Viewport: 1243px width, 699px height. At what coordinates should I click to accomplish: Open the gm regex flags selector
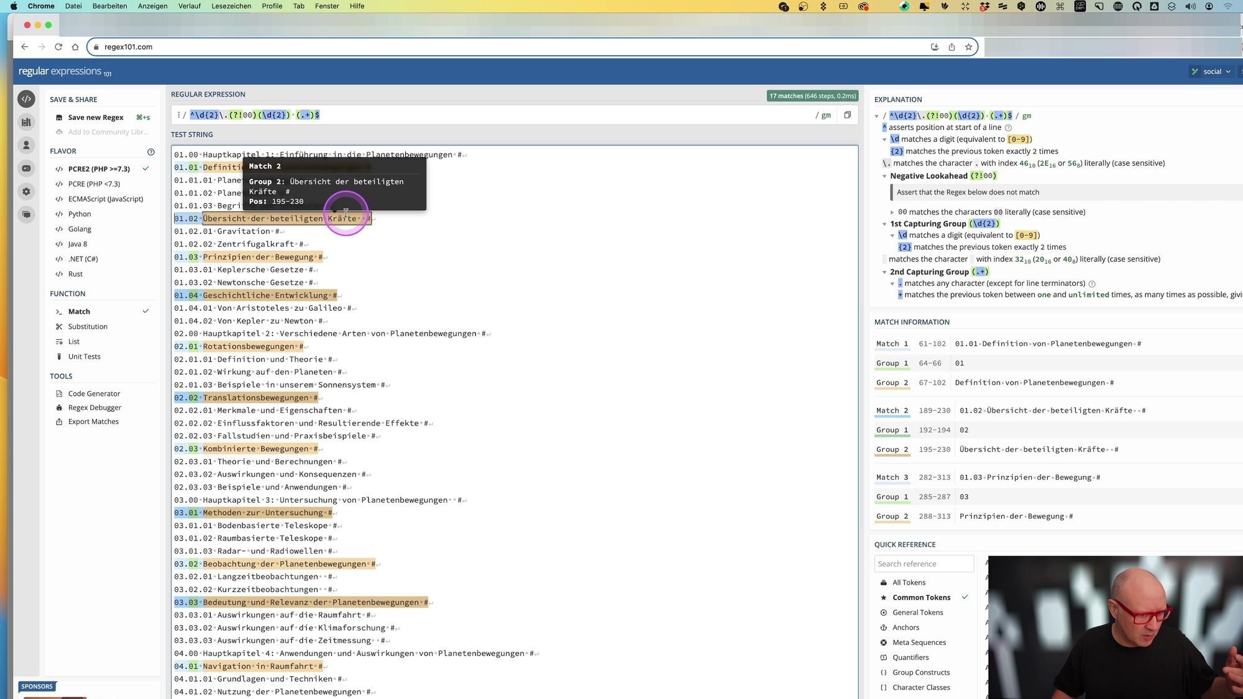[826, 115]
